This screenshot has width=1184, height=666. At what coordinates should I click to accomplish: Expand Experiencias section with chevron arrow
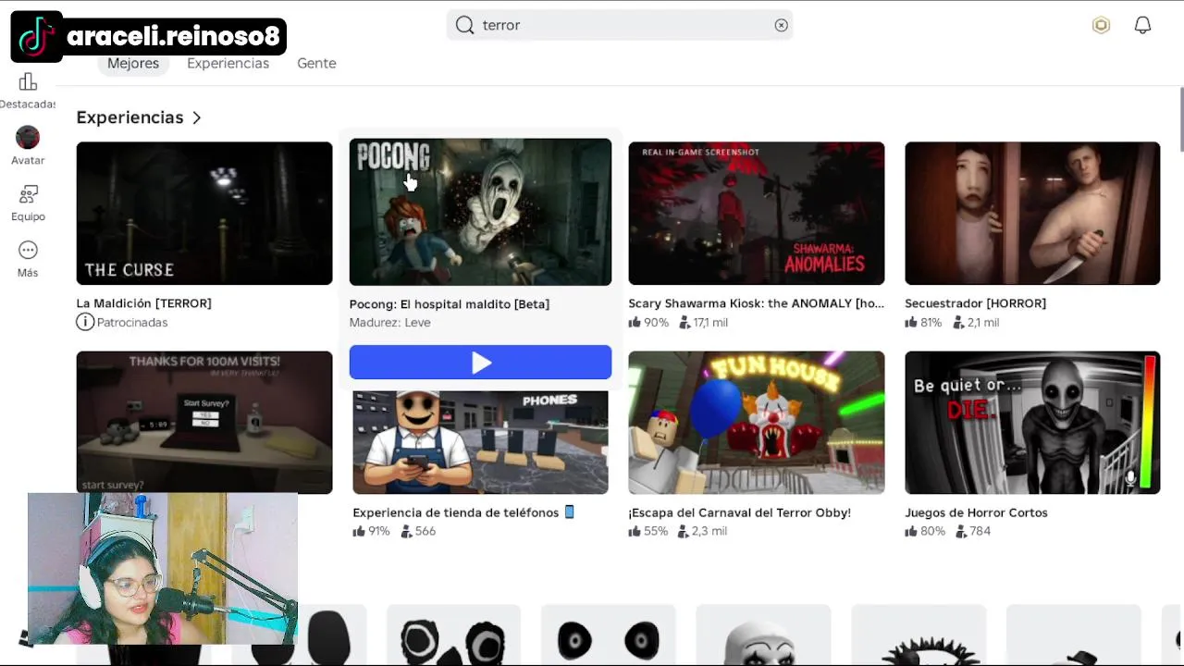point(196,117)
